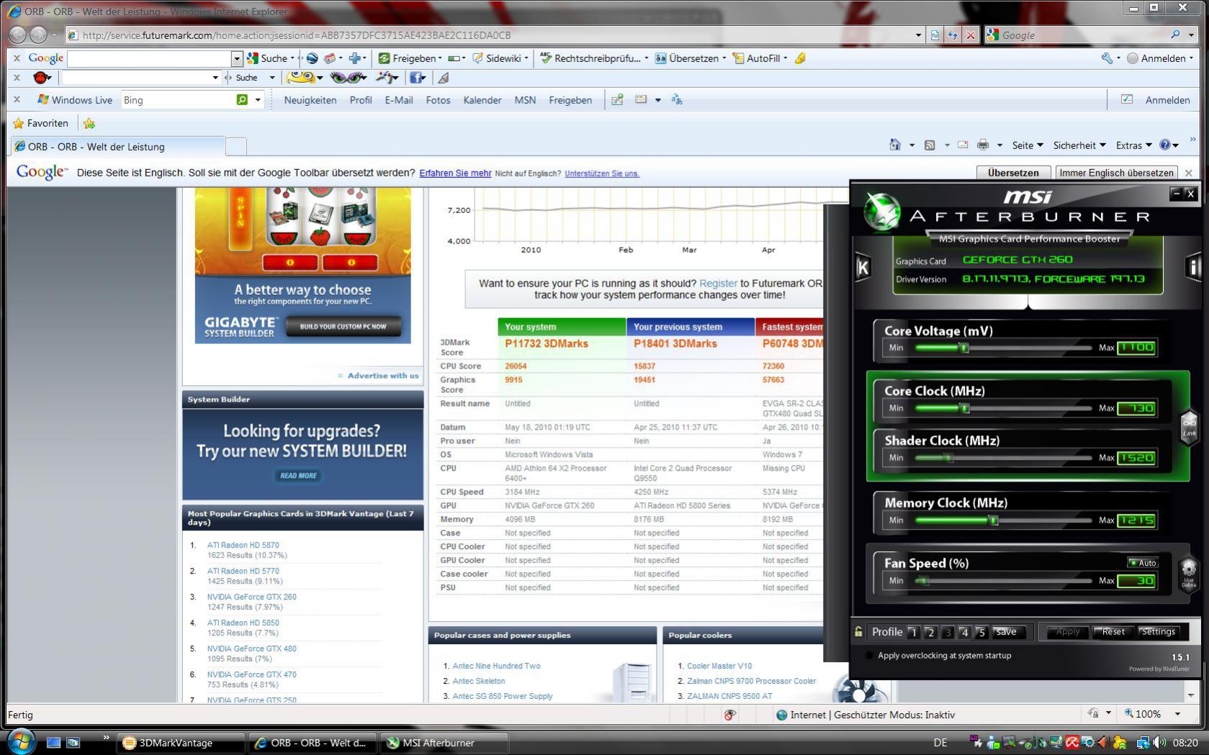Click the IE Print icon
Screen dimensions: 1209x755
click(x=983, y=145)
